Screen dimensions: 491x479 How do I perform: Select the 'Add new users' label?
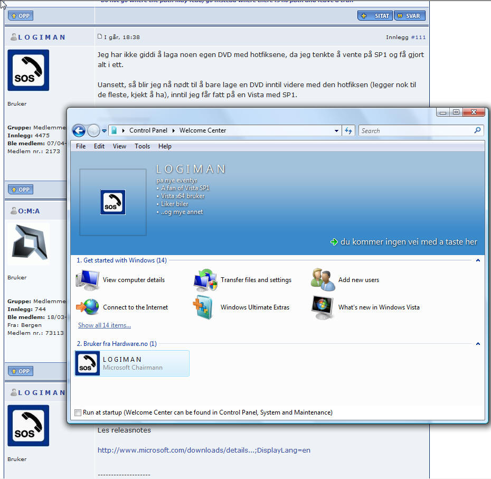(x=358, y=280)
